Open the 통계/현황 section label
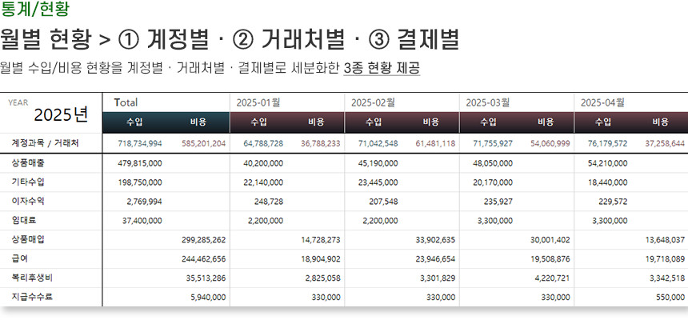688x320 pixels. click(34, 10)
